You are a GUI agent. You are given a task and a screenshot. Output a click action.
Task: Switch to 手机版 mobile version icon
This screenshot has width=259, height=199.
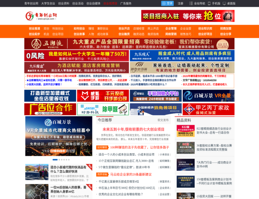pos(209,3)
